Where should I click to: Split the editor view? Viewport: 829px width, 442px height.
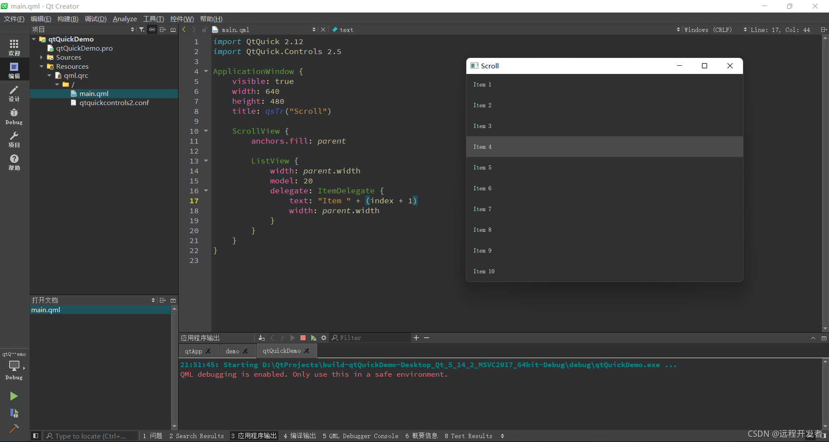(823, 29)
